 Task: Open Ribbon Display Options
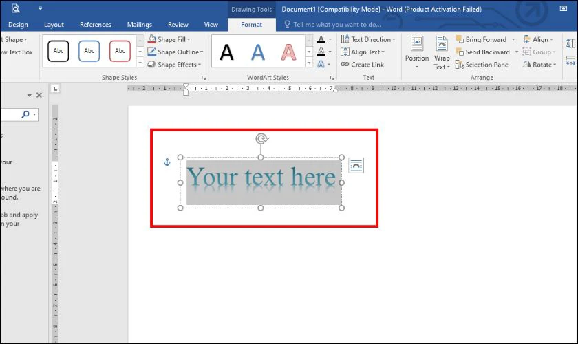click(564, 8)
